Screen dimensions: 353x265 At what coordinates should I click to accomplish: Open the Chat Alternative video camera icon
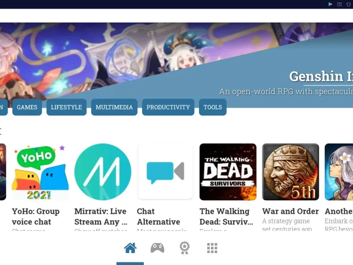click(x=165, y=172)
